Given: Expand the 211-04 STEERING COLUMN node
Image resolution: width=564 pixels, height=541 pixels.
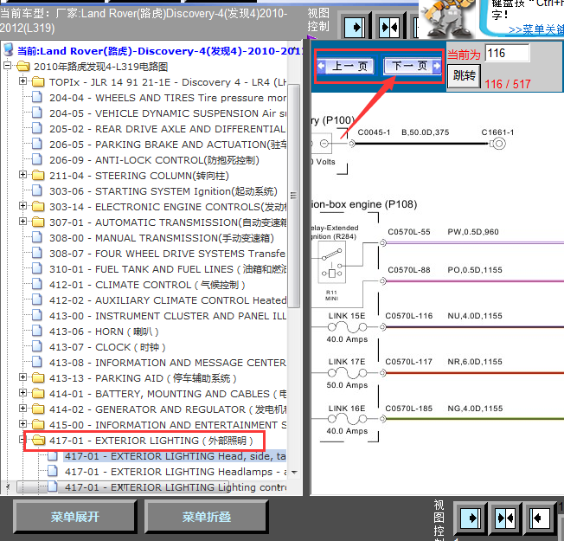Looking at the screenshot, I should point(23,175).
